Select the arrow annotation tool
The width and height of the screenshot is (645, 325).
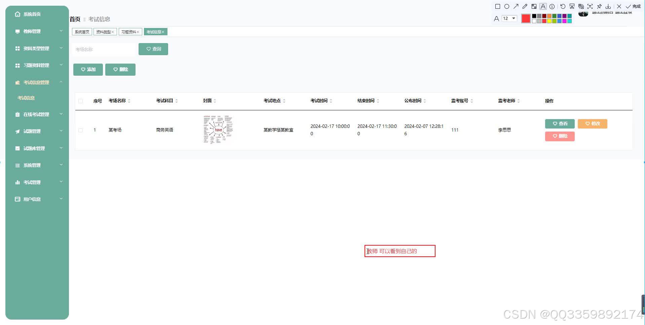click(x=516, y=6)
